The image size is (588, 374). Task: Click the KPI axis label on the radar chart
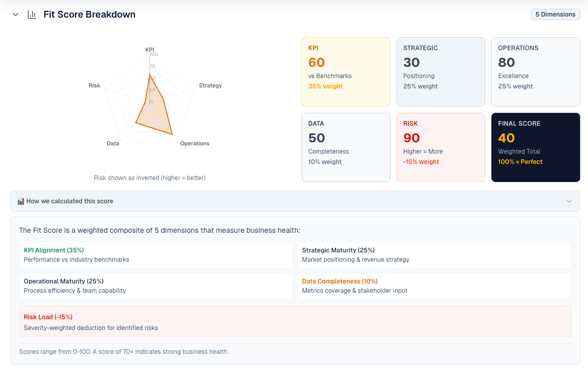150,50
